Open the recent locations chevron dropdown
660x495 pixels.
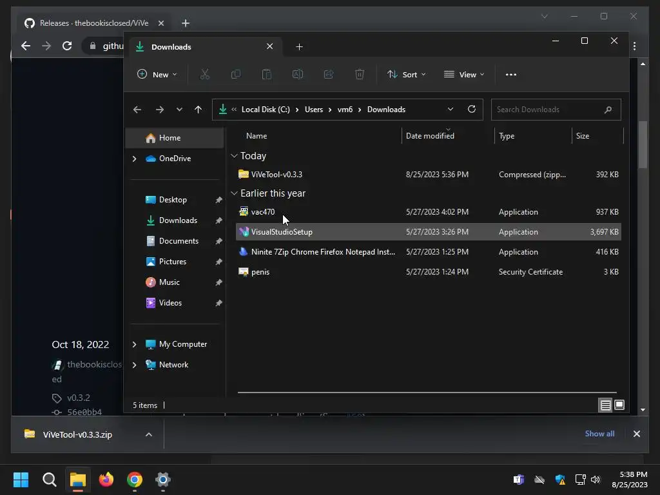[179, 110]
